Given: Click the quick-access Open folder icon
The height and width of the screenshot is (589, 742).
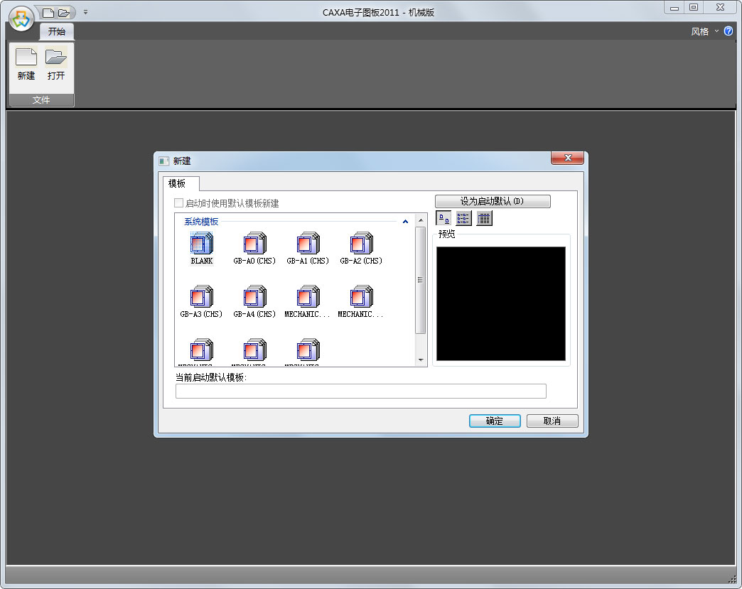Looking at the screenshot, I should pyautogui.click(x=64, y=13).
